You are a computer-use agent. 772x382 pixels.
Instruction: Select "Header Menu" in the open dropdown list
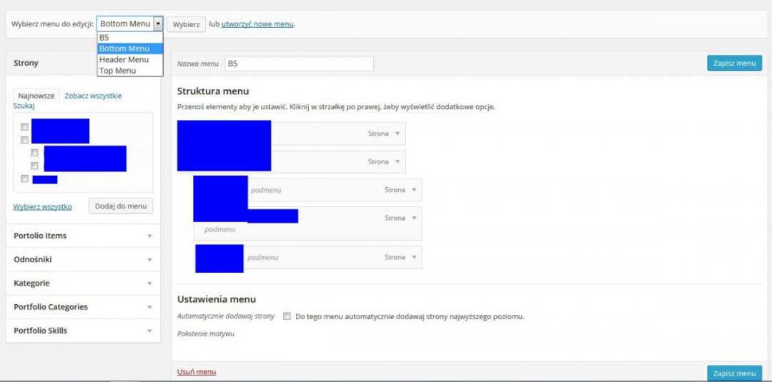[x=124, y=60]
